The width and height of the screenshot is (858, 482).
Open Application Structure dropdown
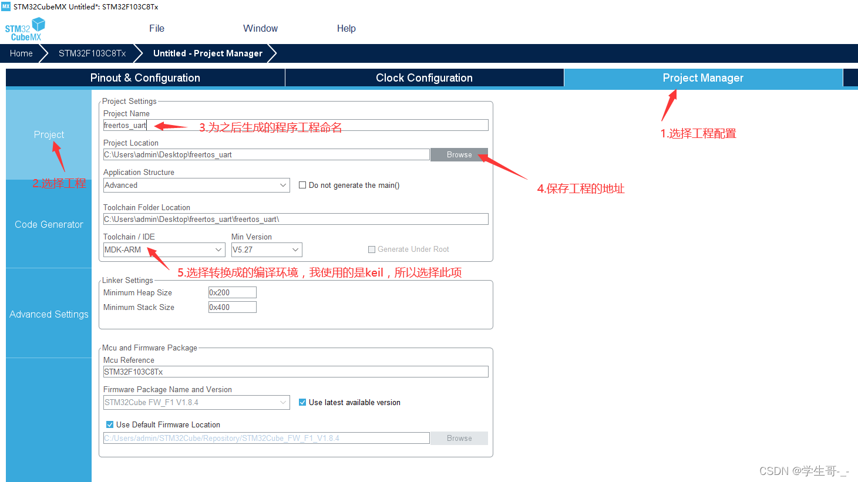click(x=197, y=185)
